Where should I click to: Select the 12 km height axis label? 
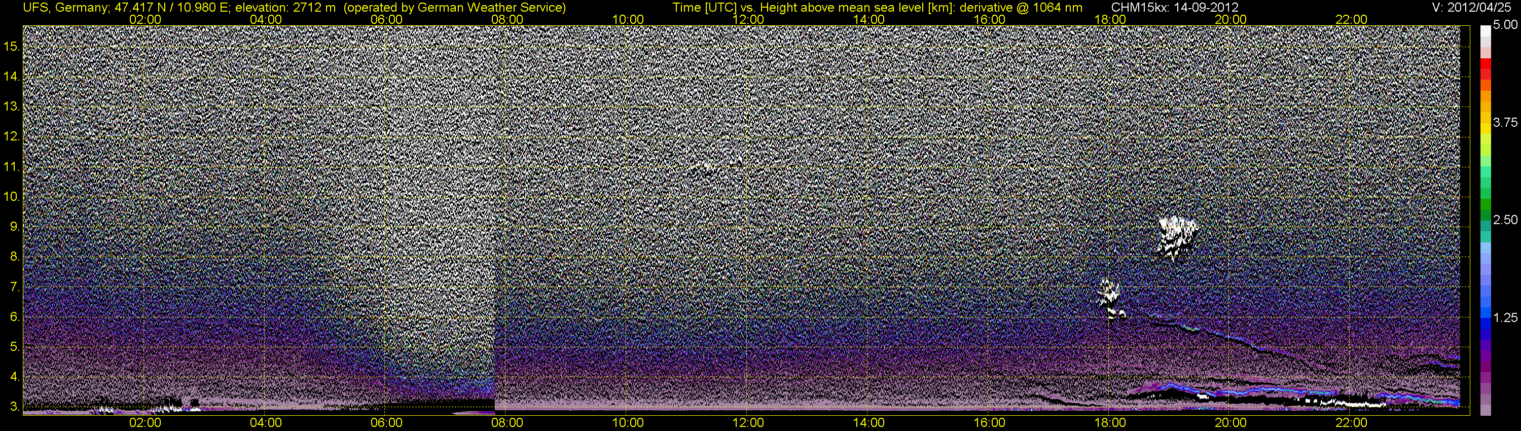[12, 137]
